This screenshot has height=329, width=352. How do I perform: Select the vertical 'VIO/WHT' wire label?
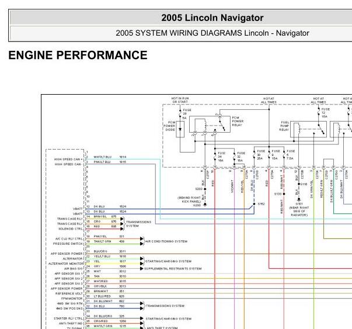232,186
